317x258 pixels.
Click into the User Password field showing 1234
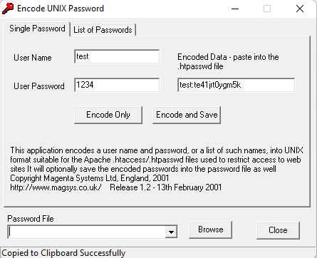[117, 85]
